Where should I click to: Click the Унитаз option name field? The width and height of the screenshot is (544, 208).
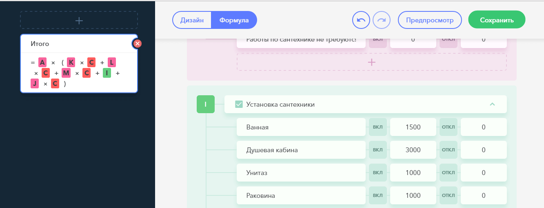pyautogui.click(x=301, y=173)
